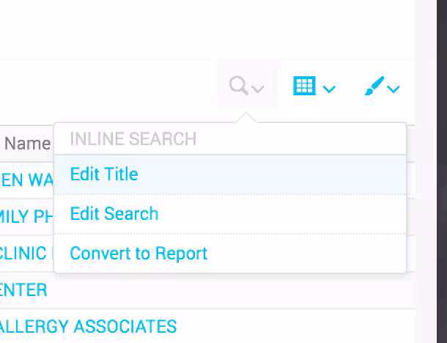The image size is (447, 343).
Task: Click the INLINE SEARCH menu header
Action: [133, 139]
